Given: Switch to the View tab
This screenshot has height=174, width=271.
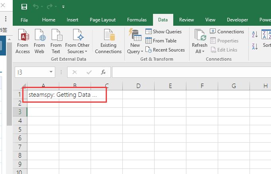Looking at the screenshot, I should coord(210,20).
